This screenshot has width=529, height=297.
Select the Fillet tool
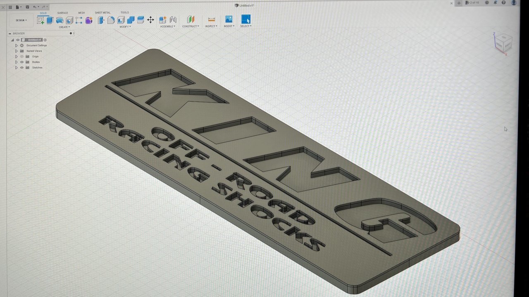pyautogui.click(x=111, y=20)
